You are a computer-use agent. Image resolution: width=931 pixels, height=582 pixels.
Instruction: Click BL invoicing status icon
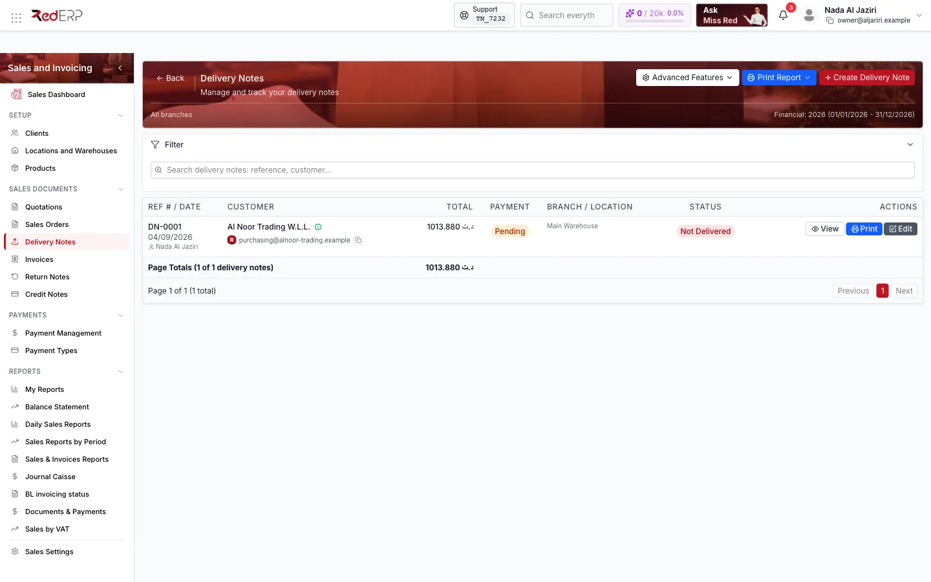tap(15, 494)
